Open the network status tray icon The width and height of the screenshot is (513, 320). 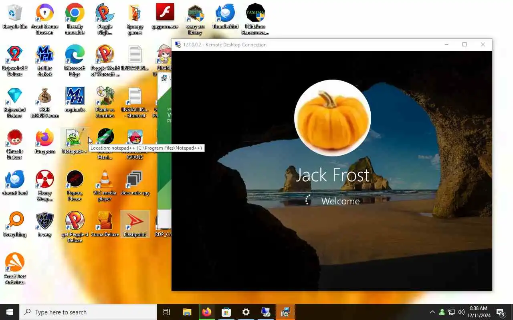[x=452, y=312]
